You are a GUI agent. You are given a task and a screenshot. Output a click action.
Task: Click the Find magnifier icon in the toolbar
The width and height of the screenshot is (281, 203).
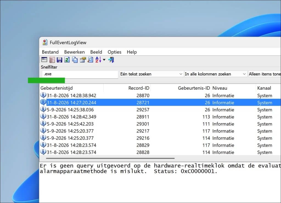91,60
